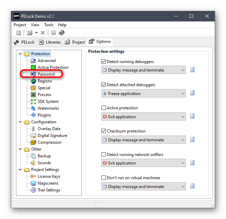Uncheck Checksum protection
The width and height of the screenshot is (226, 219).
103,131
